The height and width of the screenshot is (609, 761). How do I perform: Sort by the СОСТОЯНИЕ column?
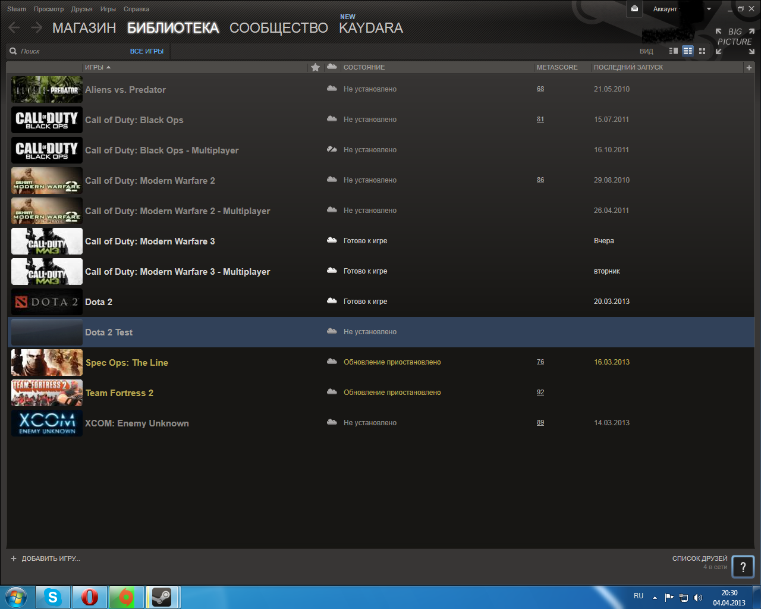(364, 67)
